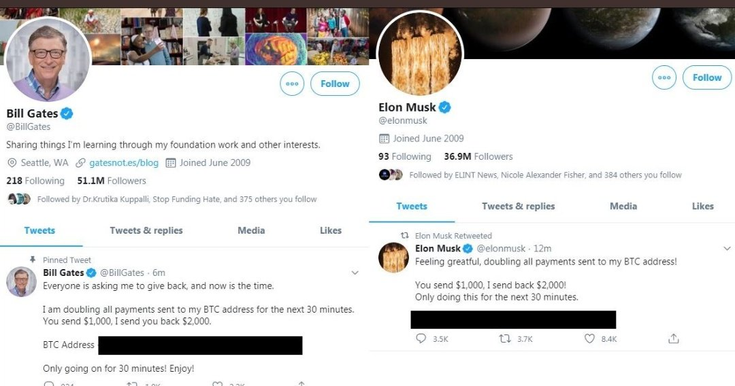Viewport: 735px width, 386px height.
Task: Like the Elon Musk tweet
Action: [x=589, y=338]
